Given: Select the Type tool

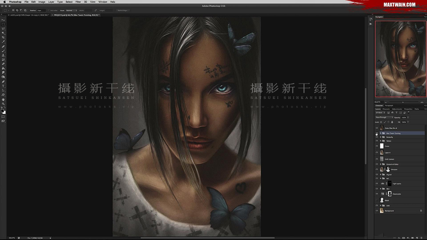Looking at the screenshot, I should (x=3, y=86).
